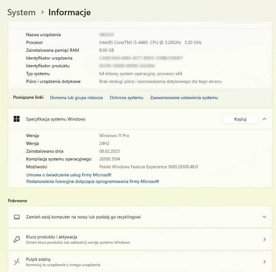Viewport: 276px width, 272px height.
Task: Click the Pokrewne section heading
Action: click(x=17, y=201)
